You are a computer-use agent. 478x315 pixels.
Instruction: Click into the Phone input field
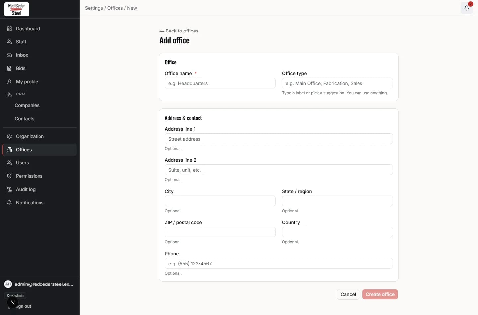click(279, 263)
